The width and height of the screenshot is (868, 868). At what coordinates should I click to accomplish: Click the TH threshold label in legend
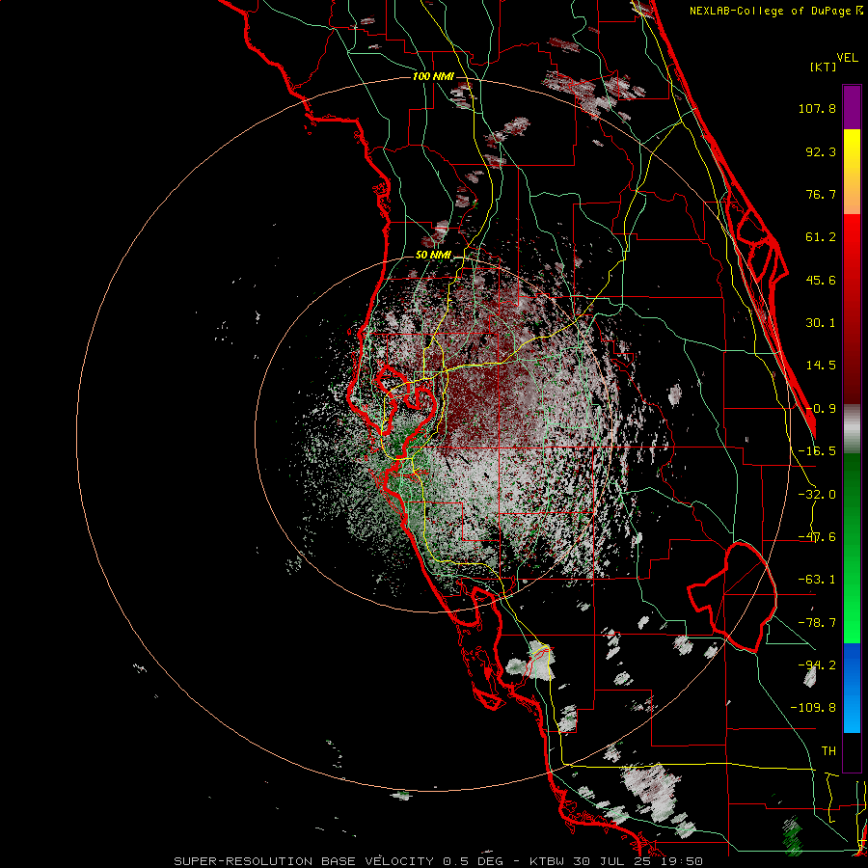(828, 751)
